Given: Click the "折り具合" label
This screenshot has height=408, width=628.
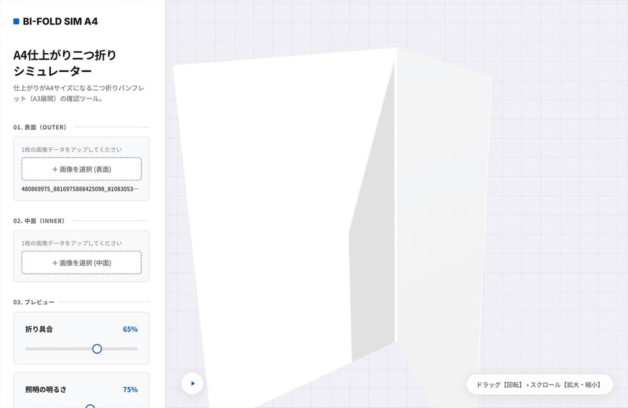Looking at the screenshot, I should 39,330.
